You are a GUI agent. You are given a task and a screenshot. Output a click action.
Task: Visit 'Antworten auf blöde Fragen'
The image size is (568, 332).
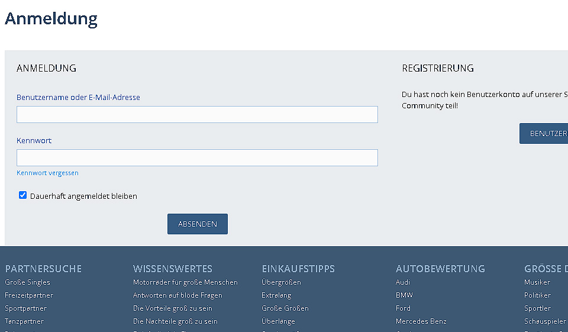pyautogui.click(x=177, y=295)
